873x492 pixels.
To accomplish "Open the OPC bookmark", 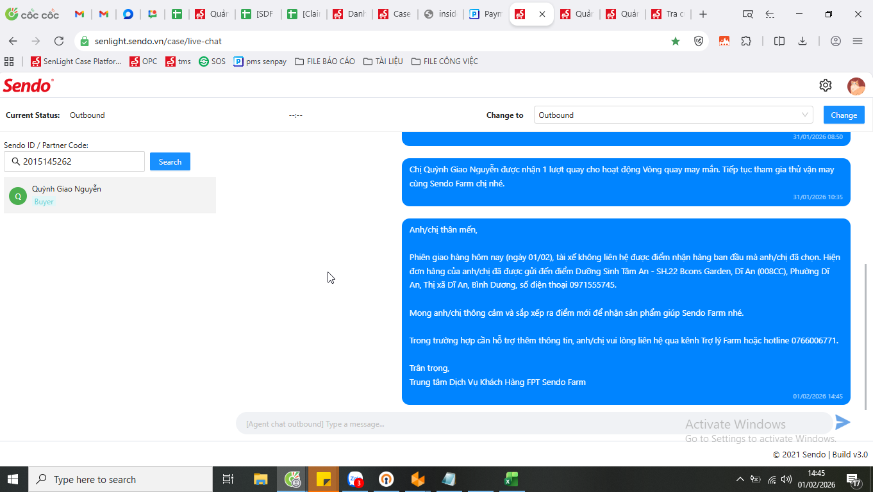I will coord(143,61).
